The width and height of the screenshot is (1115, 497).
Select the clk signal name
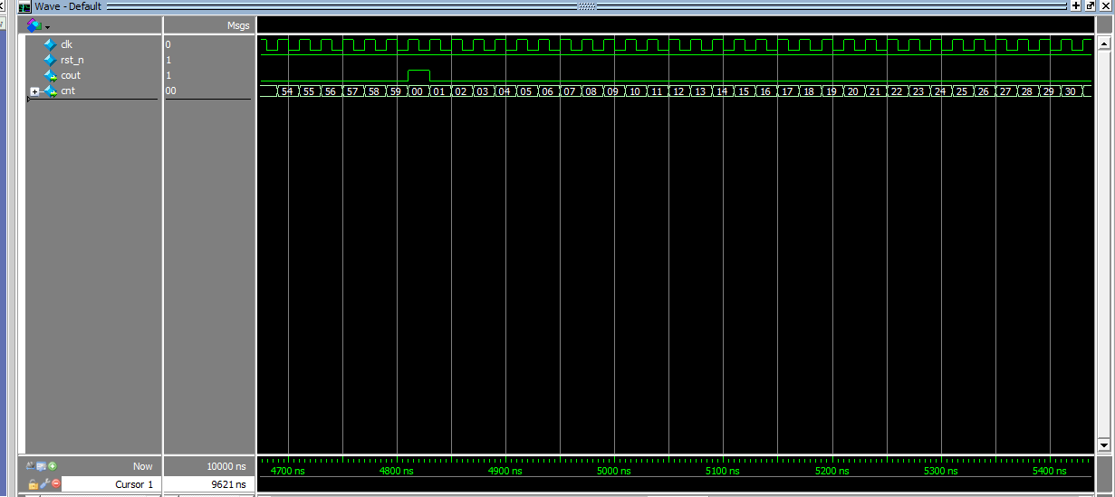click(x=67, y=44)
